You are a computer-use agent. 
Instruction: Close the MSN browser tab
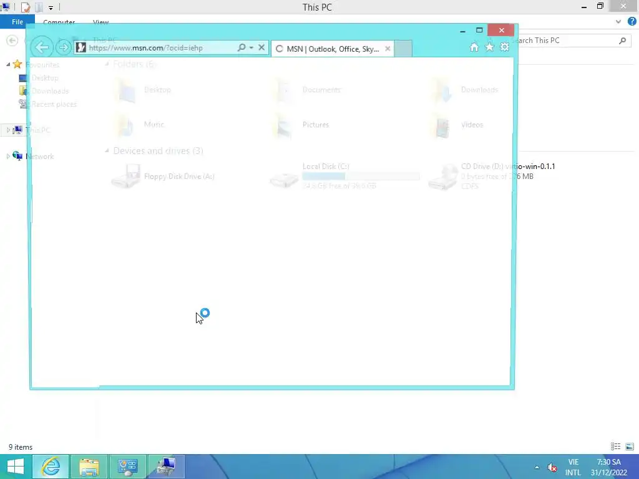388,49
